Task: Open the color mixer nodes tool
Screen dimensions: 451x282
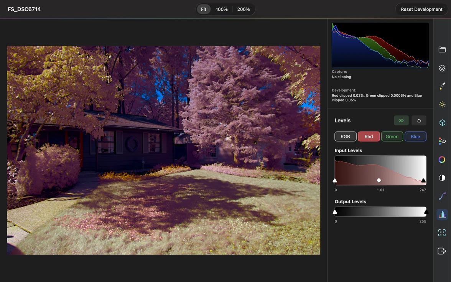Action: pyautogui.click(x=442, y=141)
